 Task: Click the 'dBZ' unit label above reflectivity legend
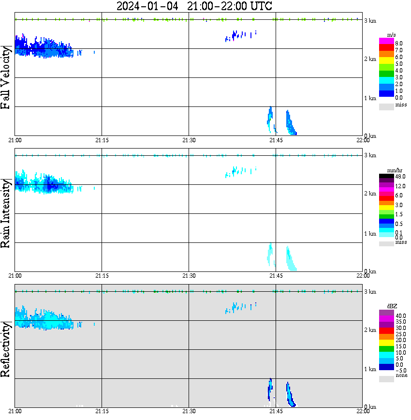pos(392,306)
